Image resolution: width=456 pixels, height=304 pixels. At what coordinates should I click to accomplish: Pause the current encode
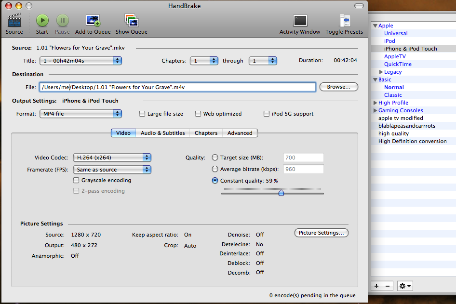point(62,21)
